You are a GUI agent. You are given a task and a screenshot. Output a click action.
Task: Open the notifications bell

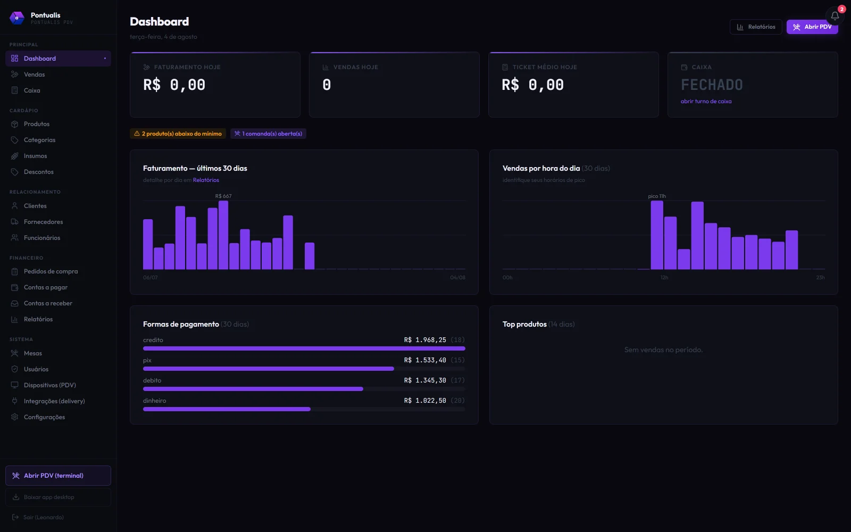pos(835,16)
